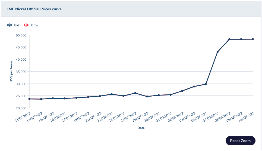Select the 03/03/2022 data point

tap(194, 87)
